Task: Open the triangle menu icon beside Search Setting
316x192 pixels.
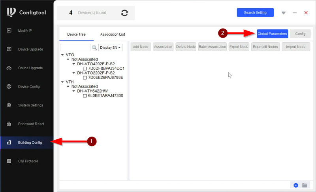Action: [x=284, y=13]
